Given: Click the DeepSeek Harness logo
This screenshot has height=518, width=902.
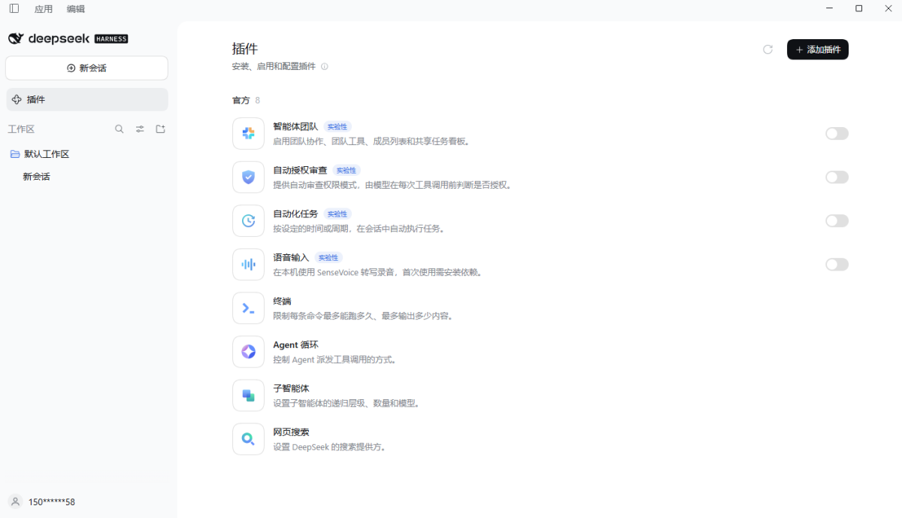Looking at the screenshot, I should pyautogui.click(x=68, y=38).
